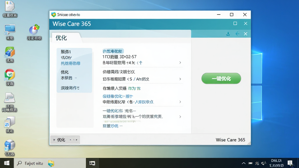Show hidden tray icons with the chevron

[244, 163]
